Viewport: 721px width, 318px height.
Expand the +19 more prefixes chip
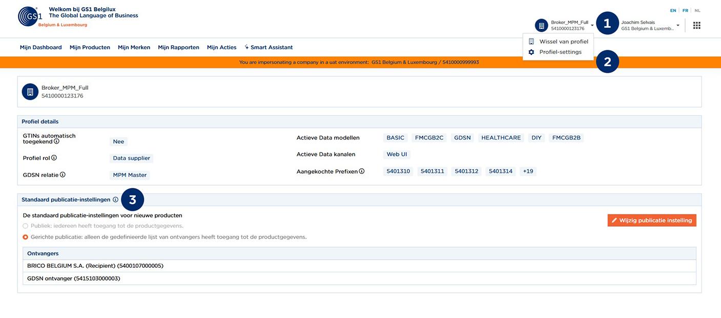pos(528,171)
